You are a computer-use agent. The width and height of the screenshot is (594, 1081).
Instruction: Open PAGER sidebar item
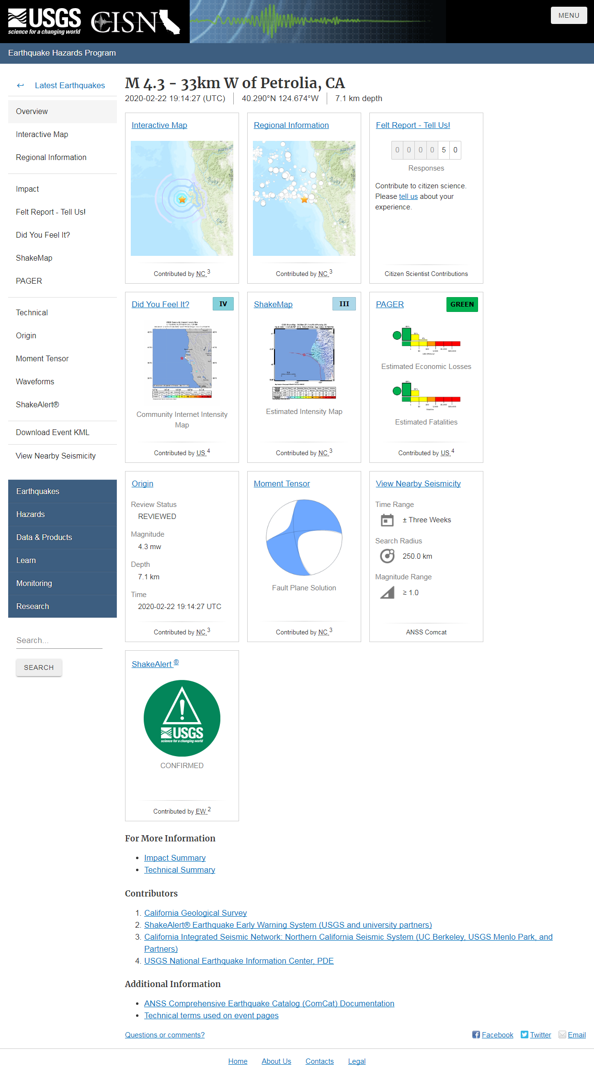[62, 281]
